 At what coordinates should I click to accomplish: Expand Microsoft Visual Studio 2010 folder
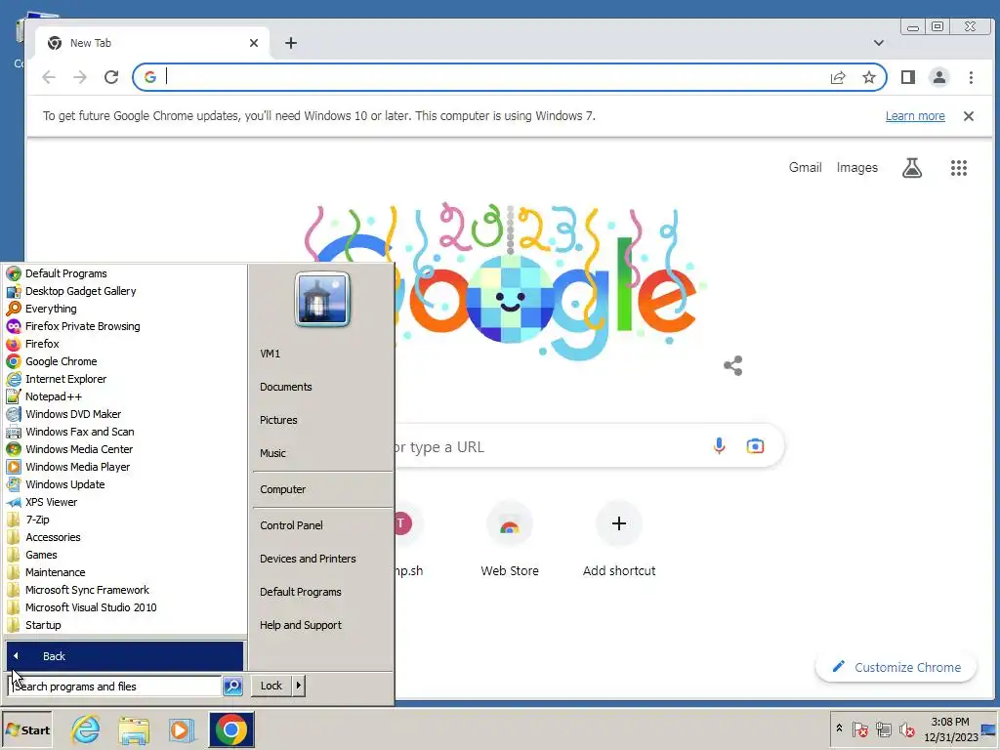tap(91, 607)
